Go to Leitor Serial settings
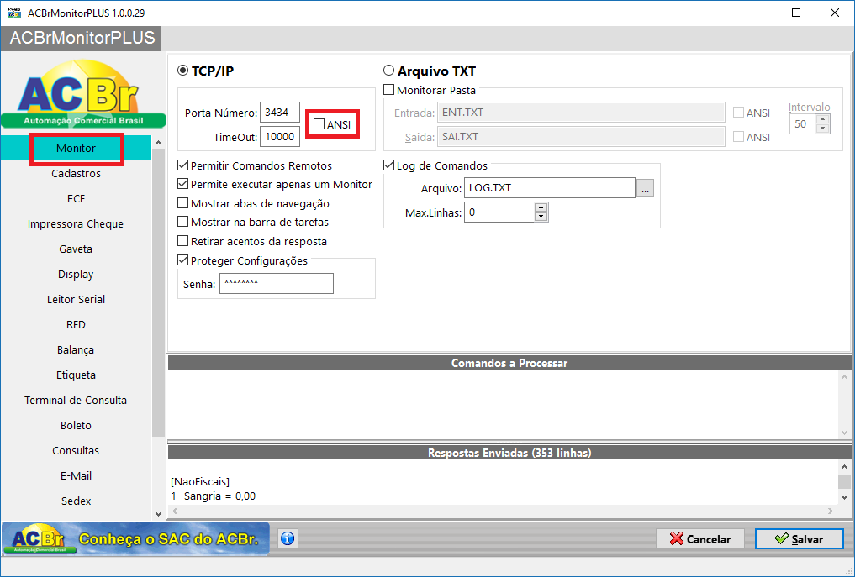 pyautogui.click(x=76, y=299)
